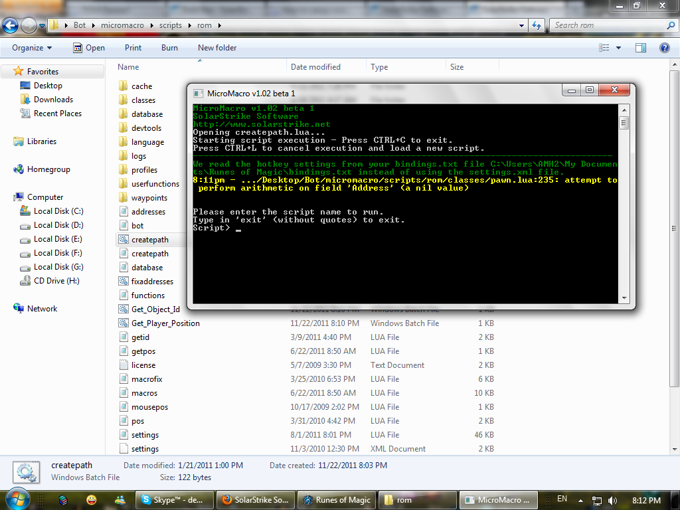Change view with the view icon

coord(604,48)
